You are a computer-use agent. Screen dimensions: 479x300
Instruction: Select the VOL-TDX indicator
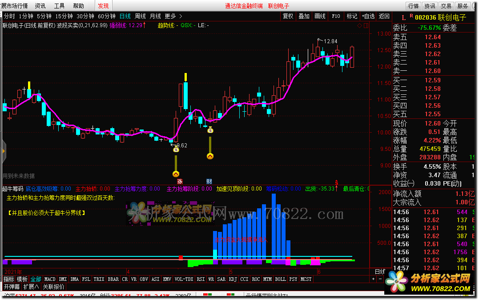(x=184, y=279)
